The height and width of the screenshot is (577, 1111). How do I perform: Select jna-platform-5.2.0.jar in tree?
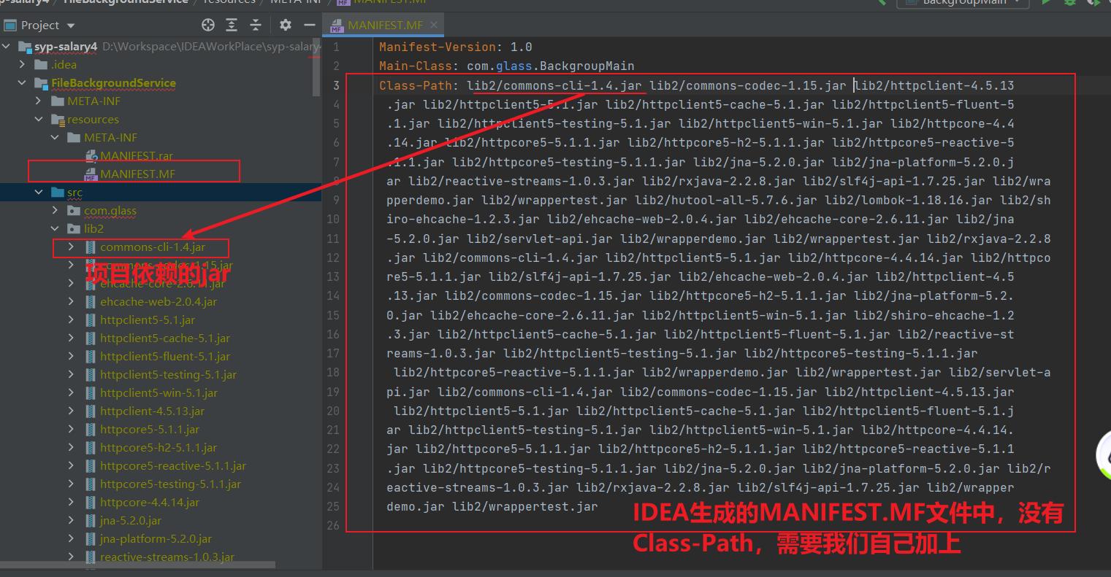pos(156,539)
